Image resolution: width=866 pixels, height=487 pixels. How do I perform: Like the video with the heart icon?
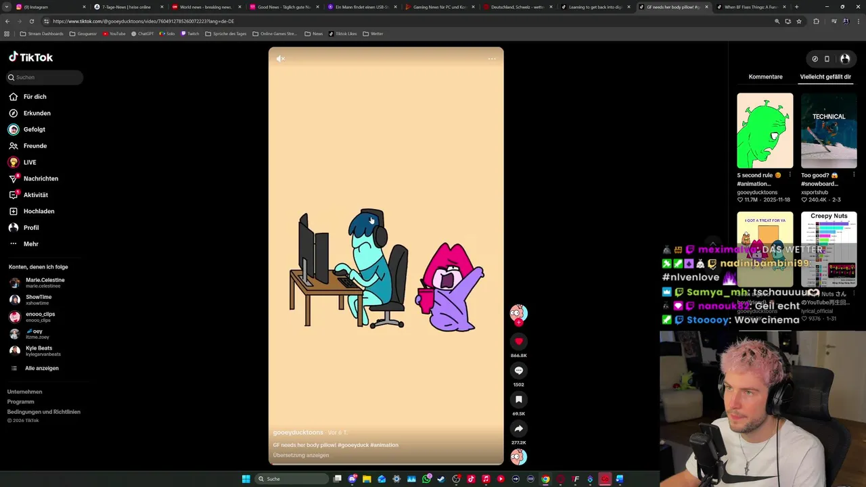coord(519,342)
